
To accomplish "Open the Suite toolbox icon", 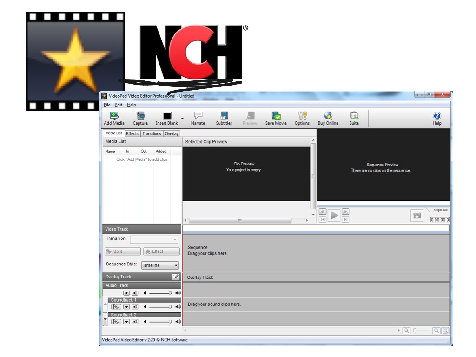I will [x=354, y=116].
